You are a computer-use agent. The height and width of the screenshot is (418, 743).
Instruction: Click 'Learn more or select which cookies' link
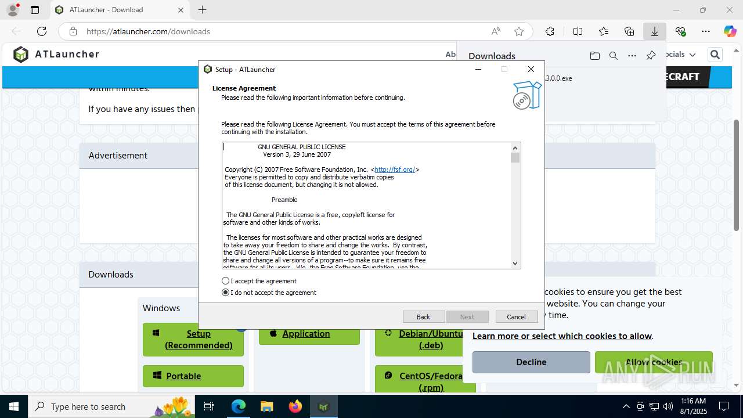[x=562, y=336]
